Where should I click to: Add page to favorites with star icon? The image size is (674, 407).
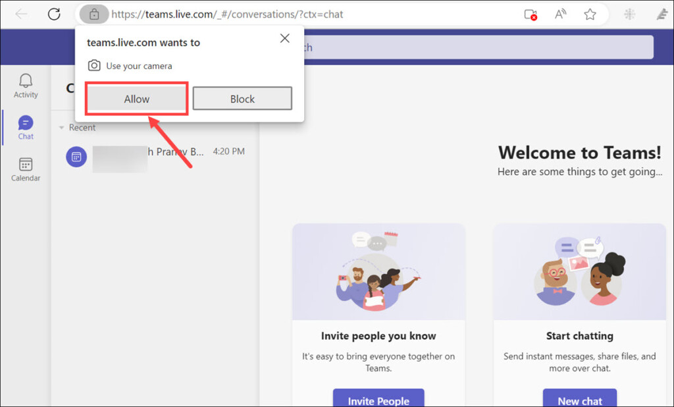[590, 14]
